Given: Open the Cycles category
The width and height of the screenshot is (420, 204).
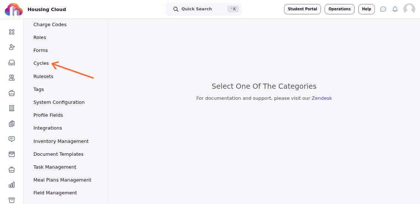Looking at the screenshot, I should tap(41, 63).
